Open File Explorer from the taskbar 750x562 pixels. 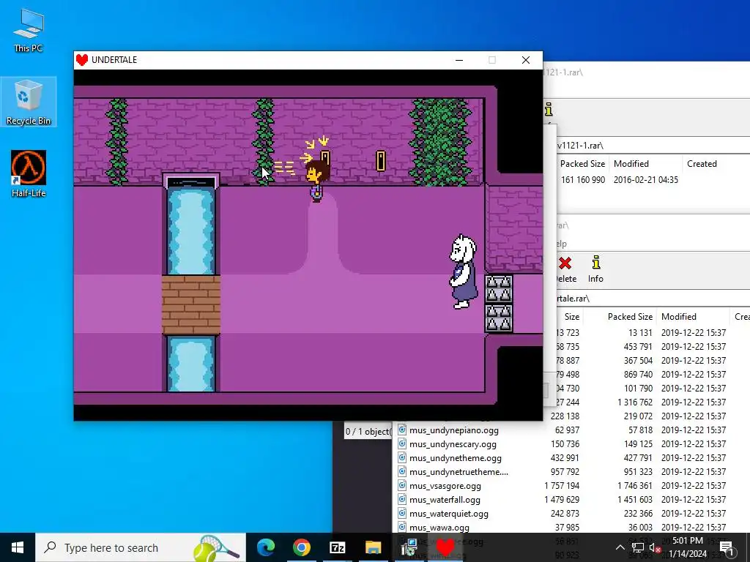tap(373, 547)
